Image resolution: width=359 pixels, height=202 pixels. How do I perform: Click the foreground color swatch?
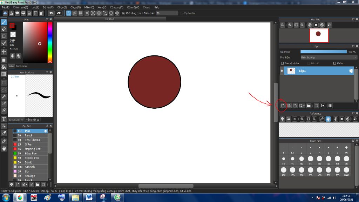(x=12, y=26)
